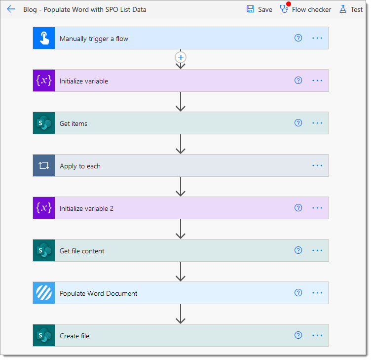
Task: Open help for Get file content step
Action: [x=298, y=250]
